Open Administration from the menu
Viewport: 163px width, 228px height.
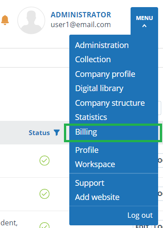102,45
